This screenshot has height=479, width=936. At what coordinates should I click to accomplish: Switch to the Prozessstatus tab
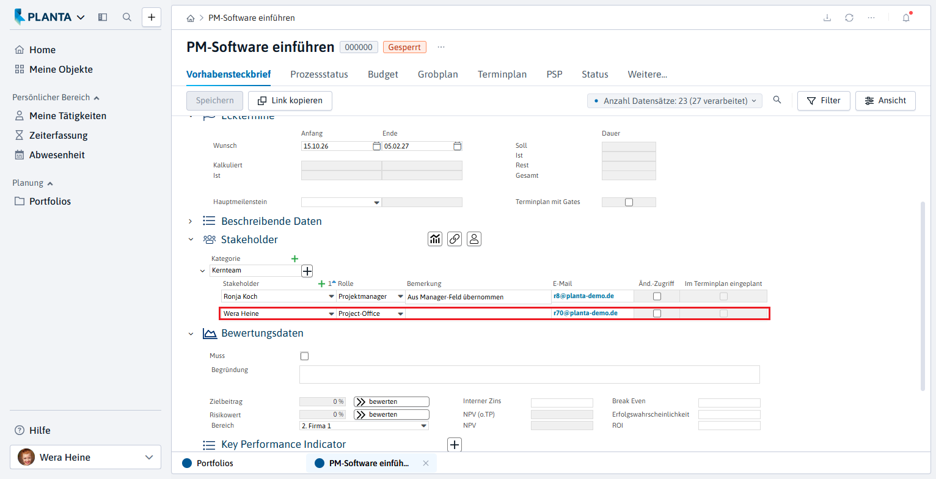[x=319, y=75]
